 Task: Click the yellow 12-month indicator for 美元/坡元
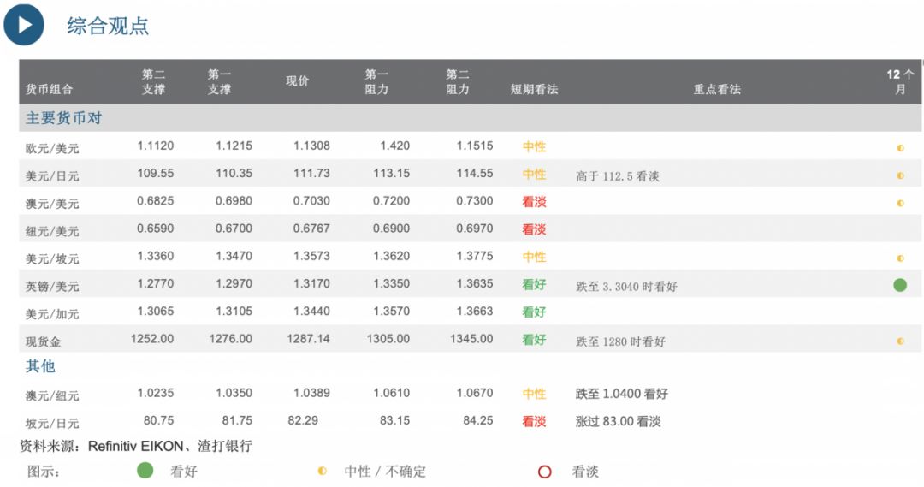pos(900,258)
